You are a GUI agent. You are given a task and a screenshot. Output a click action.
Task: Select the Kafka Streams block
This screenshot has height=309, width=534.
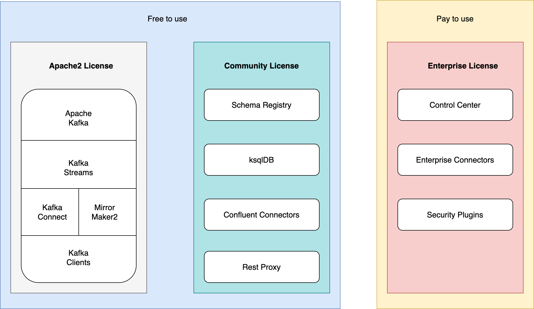point(78,164)
